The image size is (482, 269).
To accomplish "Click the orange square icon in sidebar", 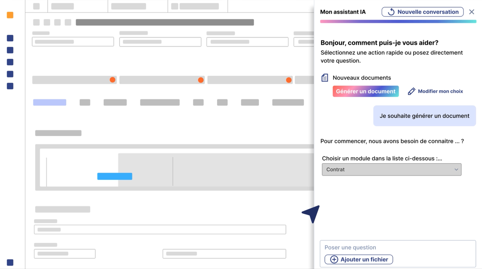I will [10, 15].
